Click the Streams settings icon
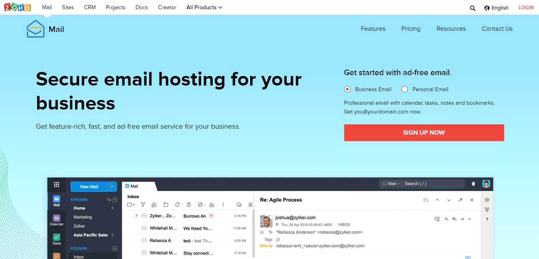 click(108, 199)
